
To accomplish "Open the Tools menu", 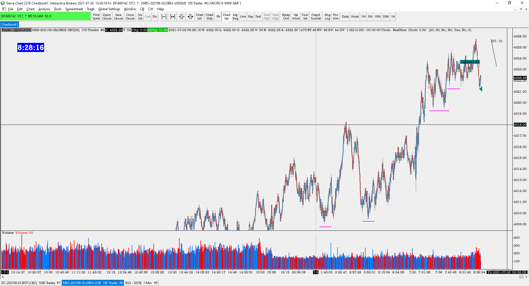I will coord(58,9).
